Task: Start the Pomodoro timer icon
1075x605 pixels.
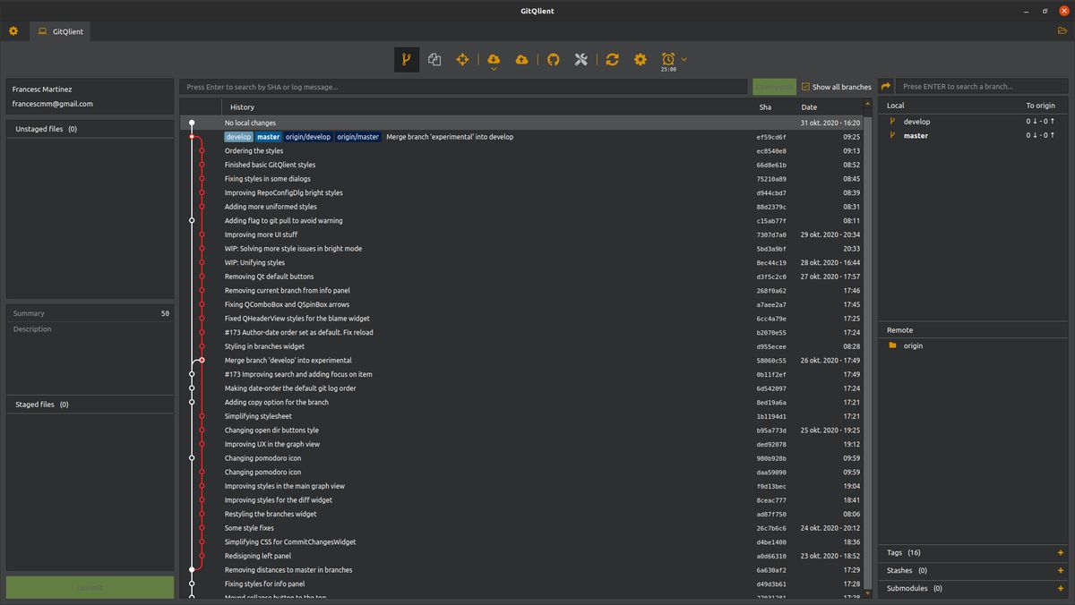Action: (x=667, y=59)
